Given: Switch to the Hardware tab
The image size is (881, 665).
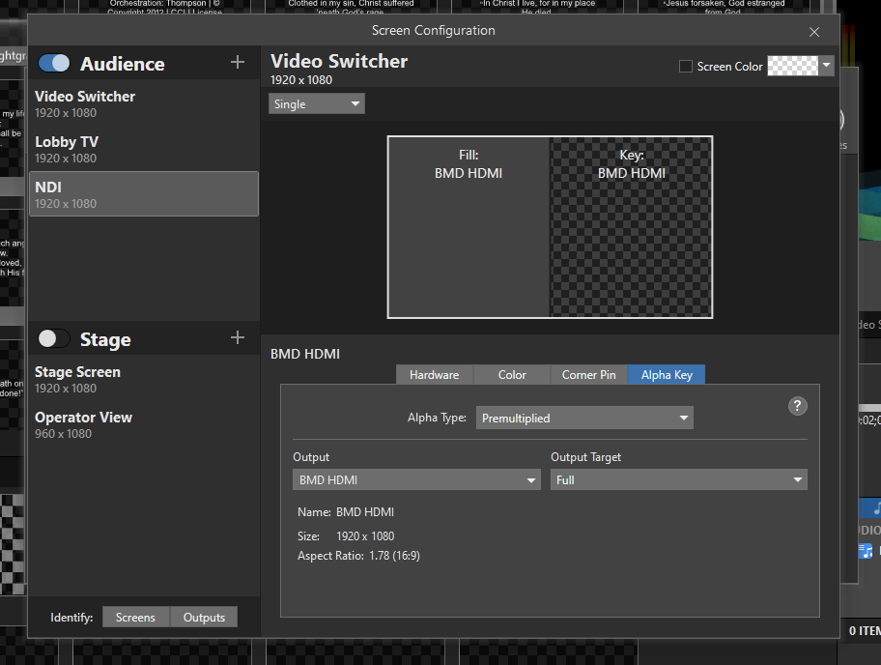Looking at the screenshot, I should pyautogui.click(x=435, y=374).
